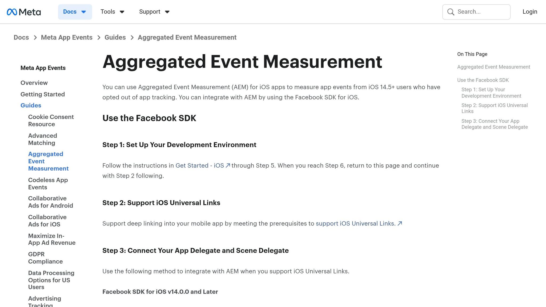Jump to Use the Facebook SDK in On This Page
546x307 pixels.
[x=483, y=80]
